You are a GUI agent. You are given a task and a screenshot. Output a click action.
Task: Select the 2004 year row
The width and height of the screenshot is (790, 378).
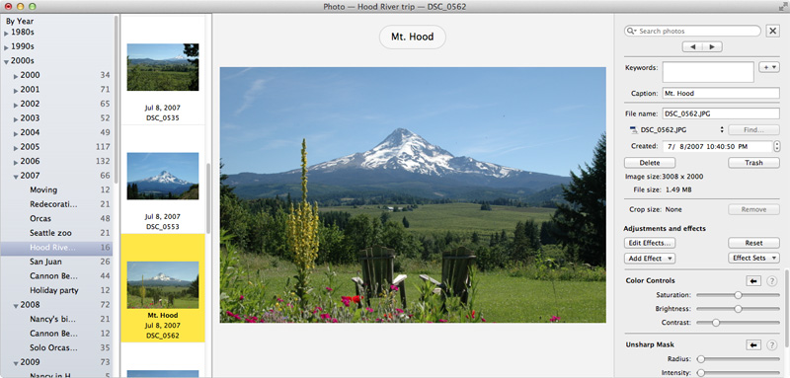56,132
